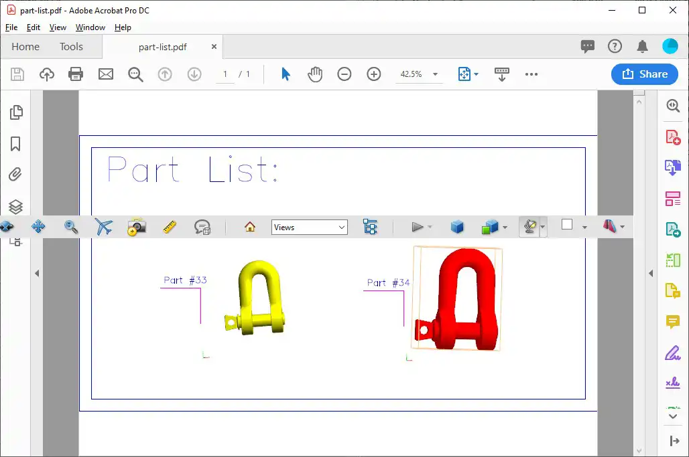Go to next page arrow

[x=194, y=74]
